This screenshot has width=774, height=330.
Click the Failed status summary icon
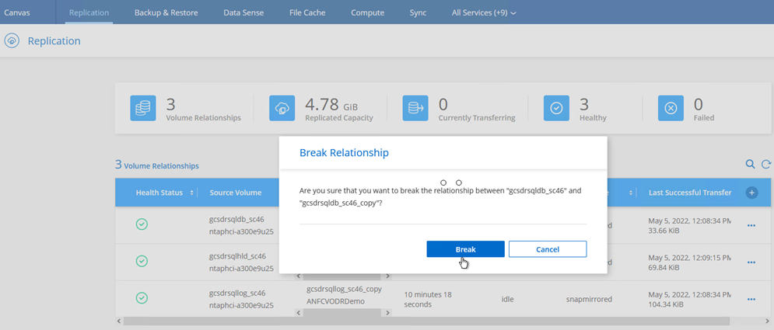click(671, 109)
